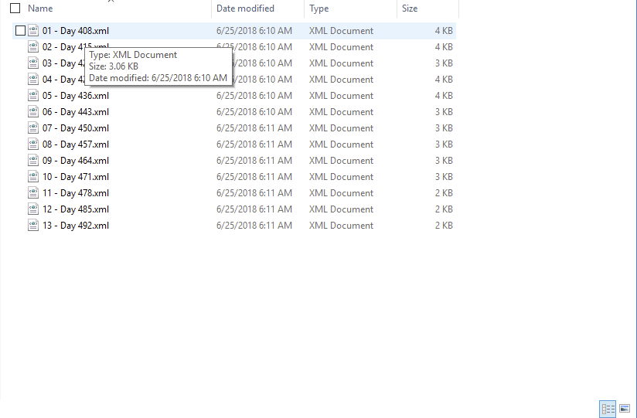The width and height of the screenshot is (637, 418).
Task: Select file name 06 - Day 443.xml
Action: (x=76, y=112)
